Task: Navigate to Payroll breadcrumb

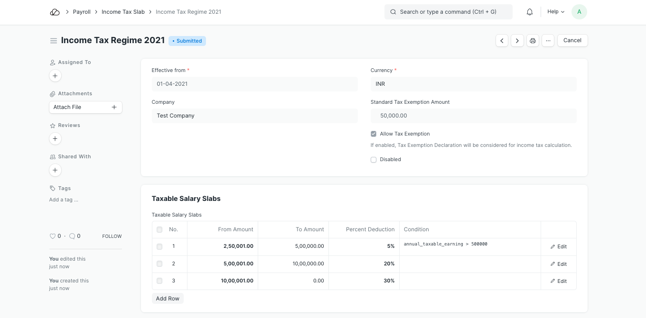Action: tap(82, 12)
